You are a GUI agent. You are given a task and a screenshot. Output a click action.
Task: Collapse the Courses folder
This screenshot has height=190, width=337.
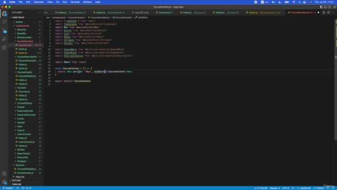tap(22, 88)
